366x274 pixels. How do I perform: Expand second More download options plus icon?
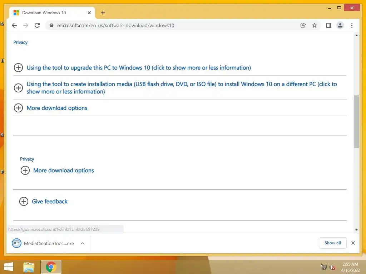point(25,170)
